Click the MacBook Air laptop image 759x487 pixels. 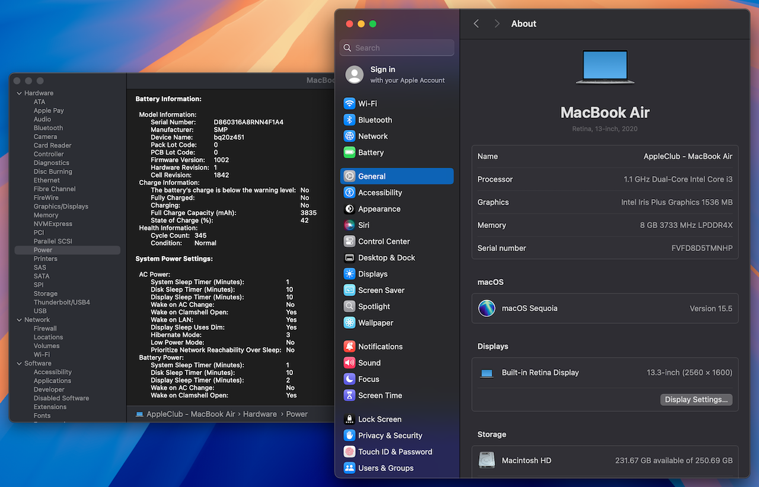pos(605,66)
